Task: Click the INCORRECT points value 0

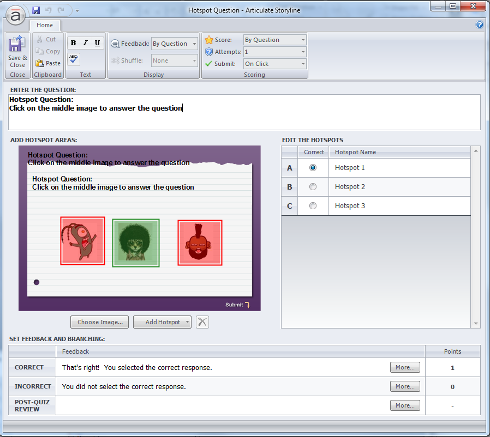Action: pyautogui.click(x=452, y=387)
